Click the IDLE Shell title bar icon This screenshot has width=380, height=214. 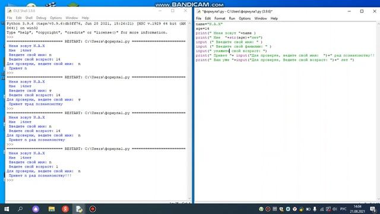(9, 11)
